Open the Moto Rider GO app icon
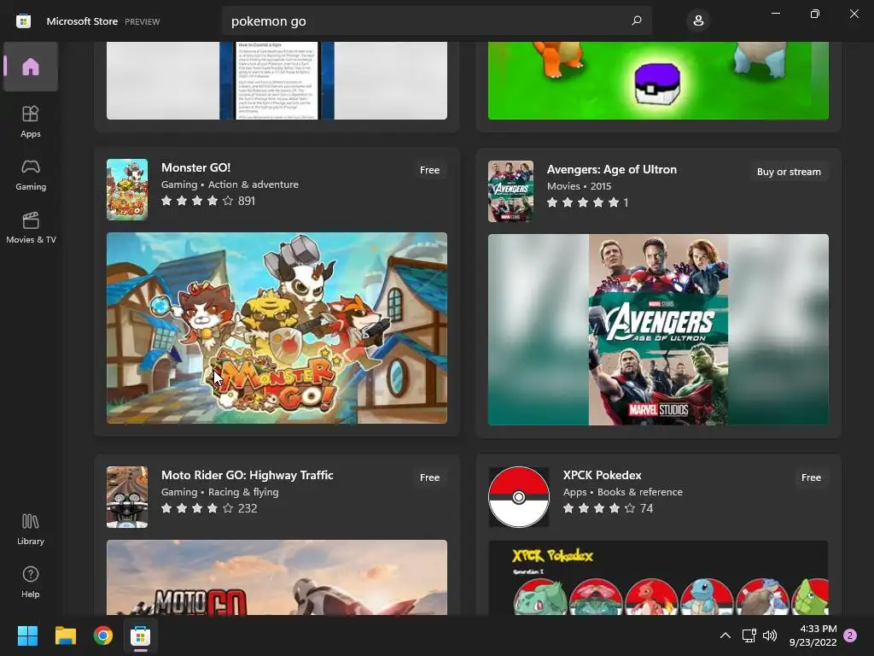The image size is (874, 656). pos(127,497)
